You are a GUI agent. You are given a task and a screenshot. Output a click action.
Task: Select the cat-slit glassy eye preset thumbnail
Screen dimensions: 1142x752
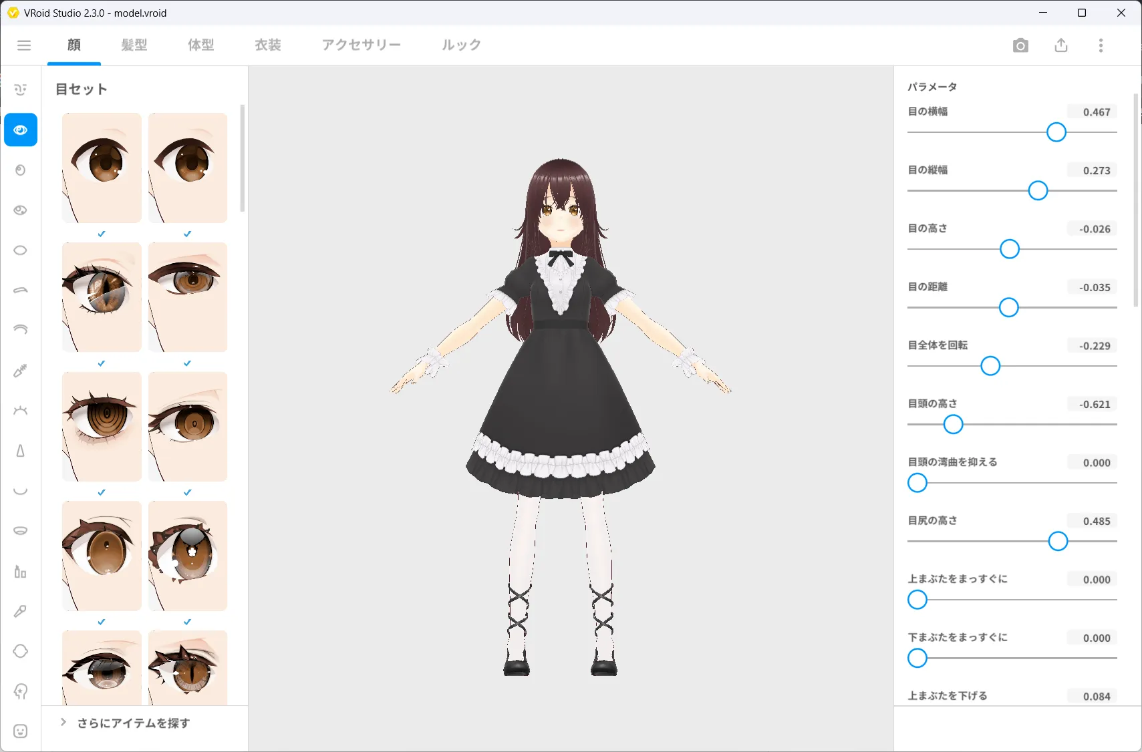[102, 297]
